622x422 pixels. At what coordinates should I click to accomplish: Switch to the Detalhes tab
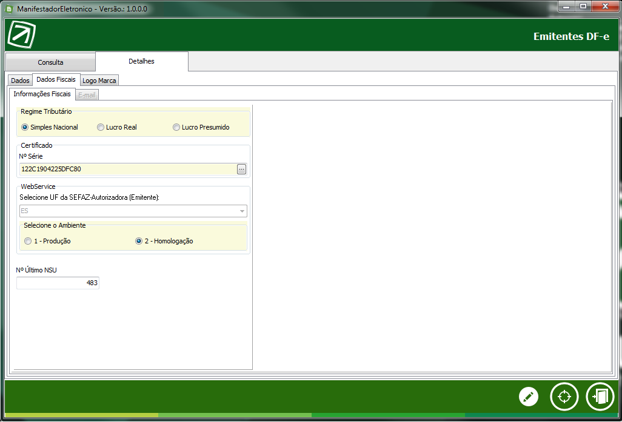pyautogui.click(x=142, y=61)
